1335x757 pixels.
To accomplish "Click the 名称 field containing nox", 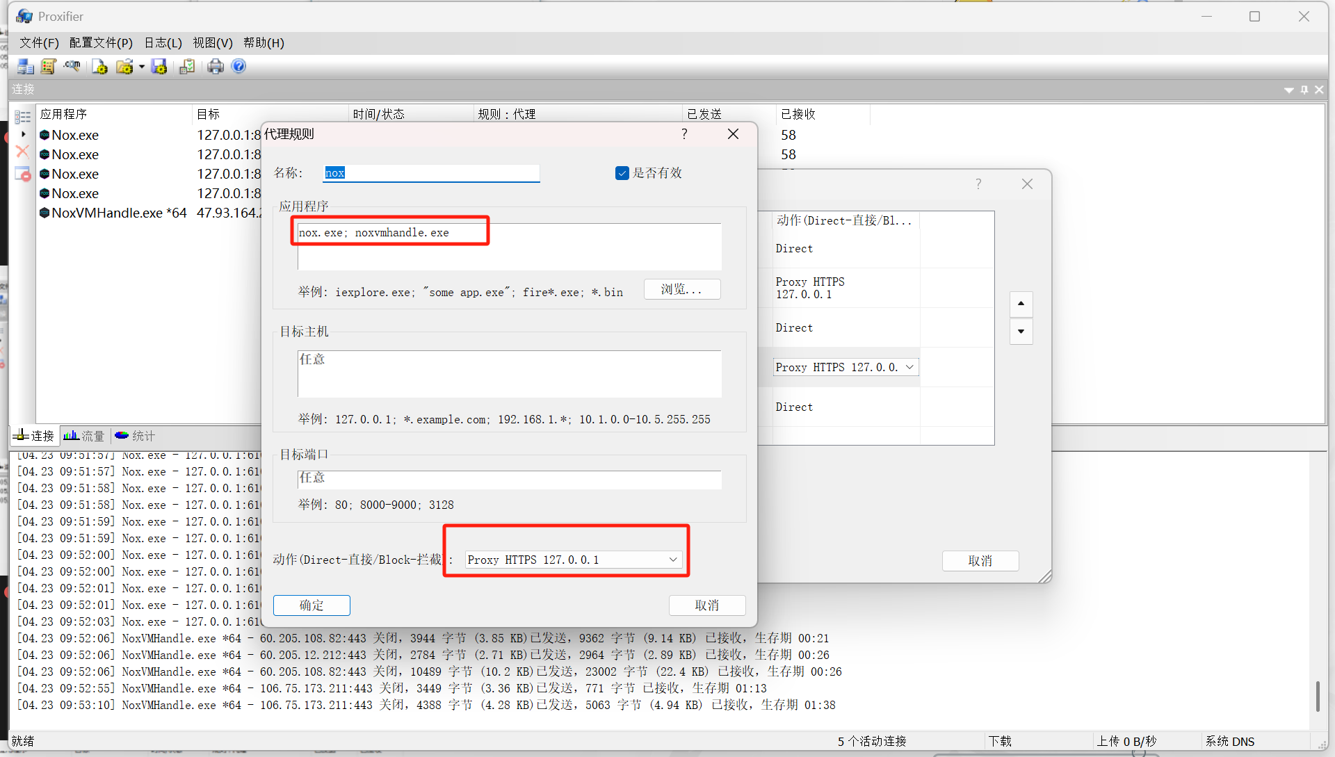I will [x=431, y=173].
